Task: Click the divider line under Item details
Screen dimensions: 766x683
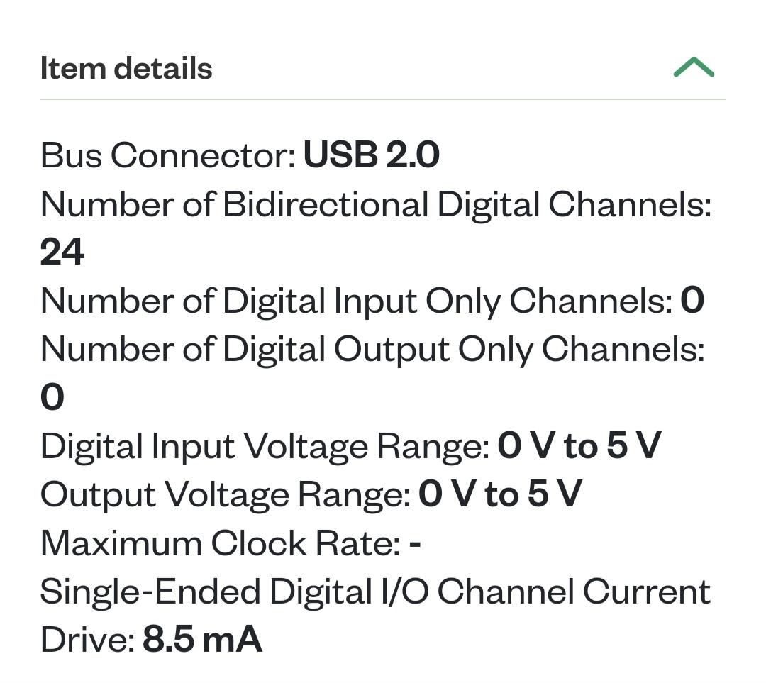Action: point(383,99)
